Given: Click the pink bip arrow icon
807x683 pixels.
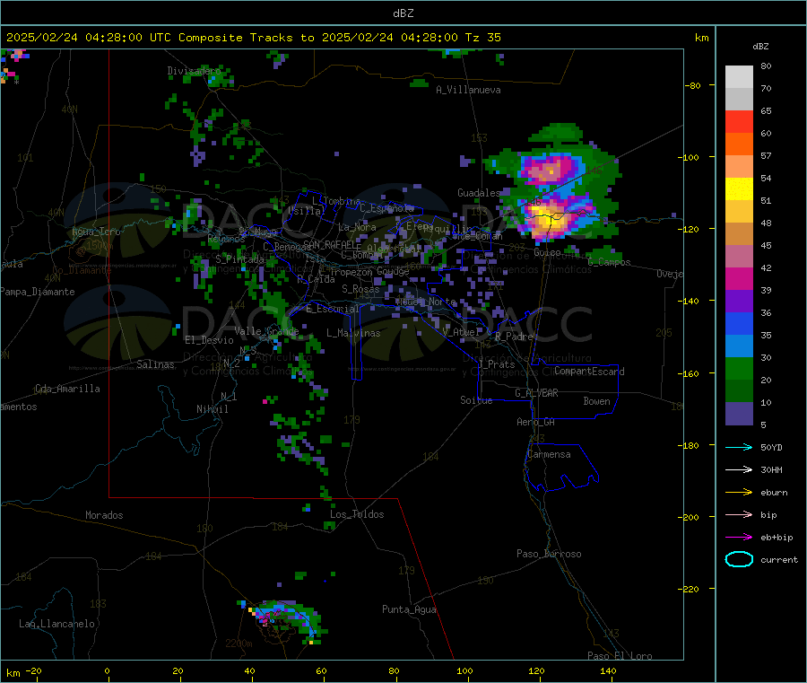Looking at the screenshot, I should (x=739, y=514).
